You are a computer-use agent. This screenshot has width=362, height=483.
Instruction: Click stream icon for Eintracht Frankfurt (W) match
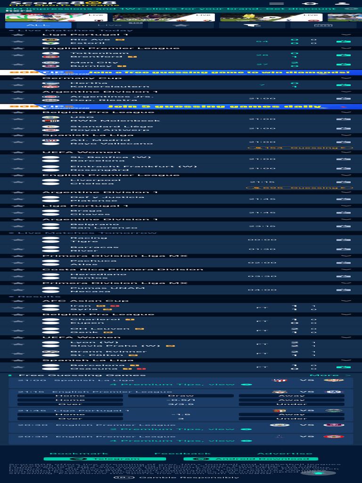pos(344,168)
